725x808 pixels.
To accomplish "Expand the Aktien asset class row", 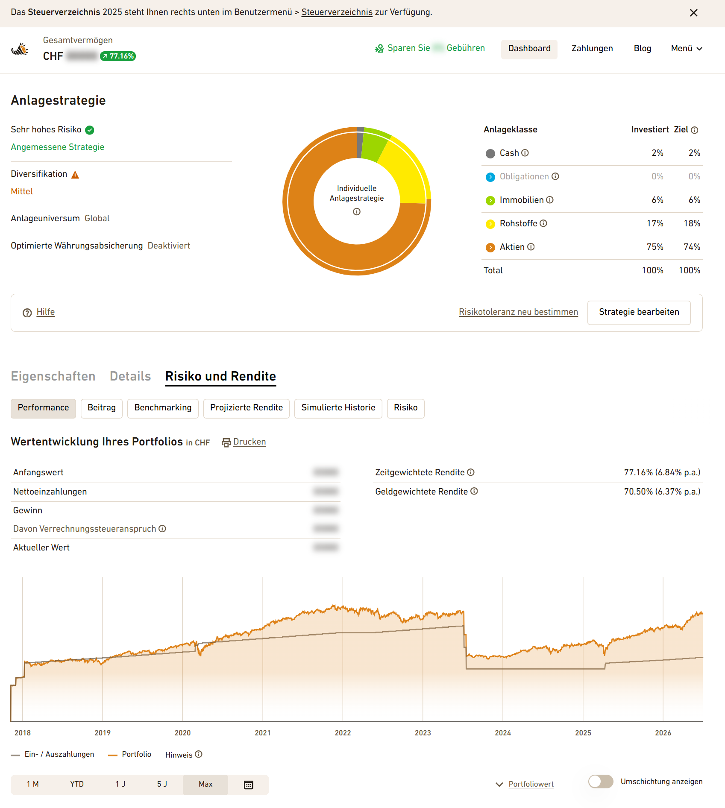I will [592, 247].
